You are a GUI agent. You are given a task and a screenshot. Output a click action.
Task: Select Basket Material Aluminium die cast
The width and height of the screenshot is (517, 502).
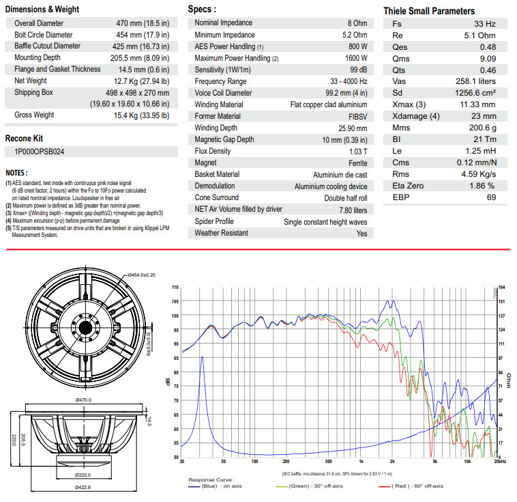[x=340, y=175]
